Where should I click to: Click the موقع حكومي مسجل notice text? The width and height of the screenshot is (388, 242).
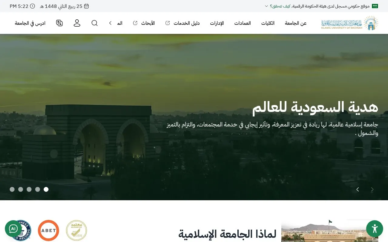pyautogui.click(x=331, y=6)
